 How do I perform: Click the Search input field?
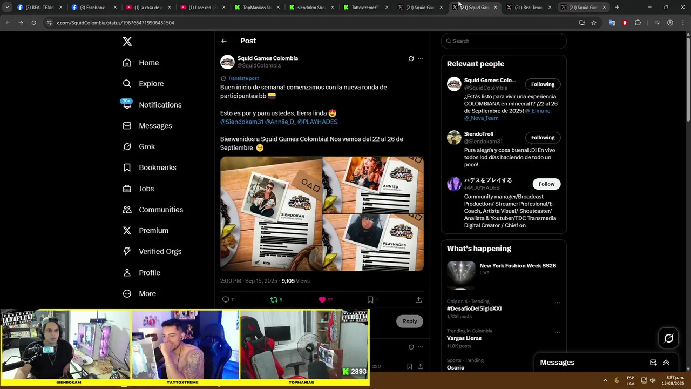tap(504, 41)
